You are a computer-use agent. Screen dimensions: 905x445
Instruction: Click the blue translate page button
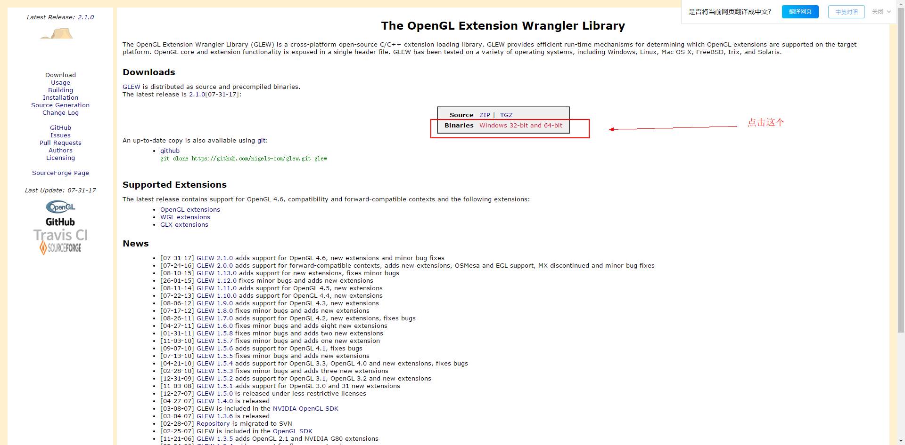[800, 12]
